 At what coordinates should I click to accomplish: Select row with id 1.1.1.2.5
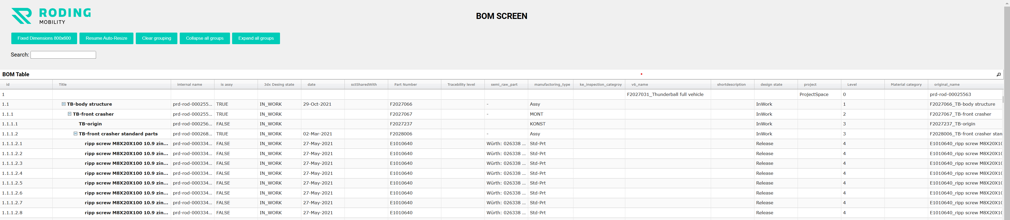pyautogui.click(x=12, y=183)
